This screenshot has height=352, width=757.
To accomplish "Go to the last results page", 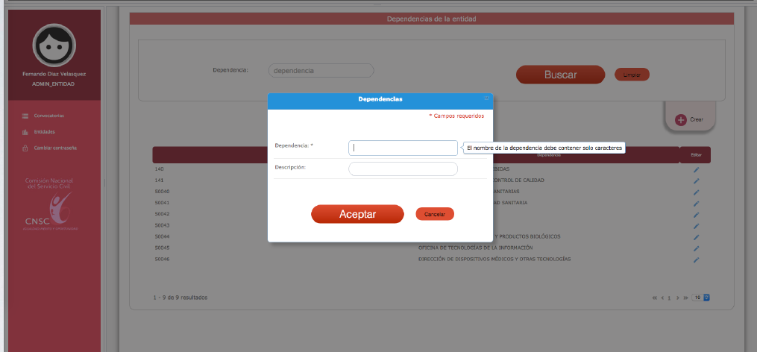I will (685, 298).
